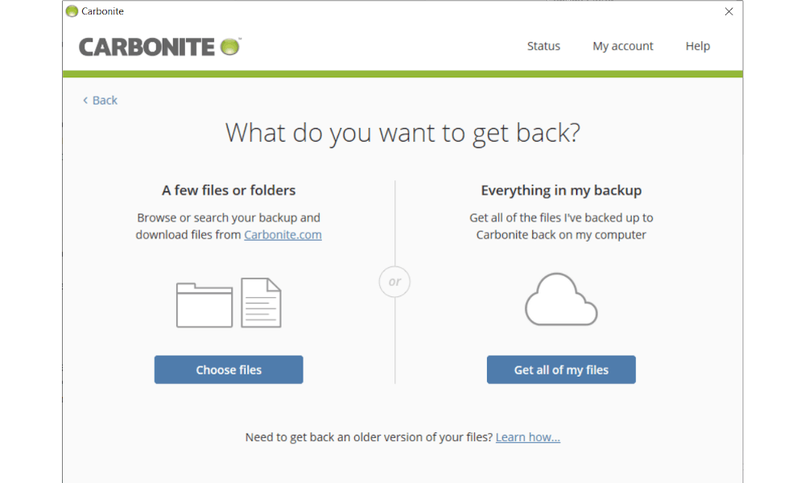Open the Help menu item
The height and width of the screenshot is (483, 805).
[x=698, y=46]
